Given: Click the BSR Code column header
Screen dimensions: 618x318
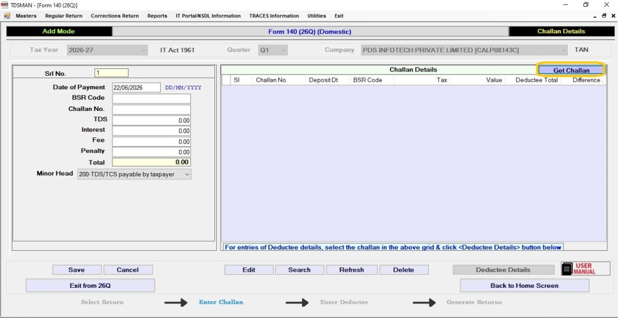Looking at the screenshot, I should point(371,79).
